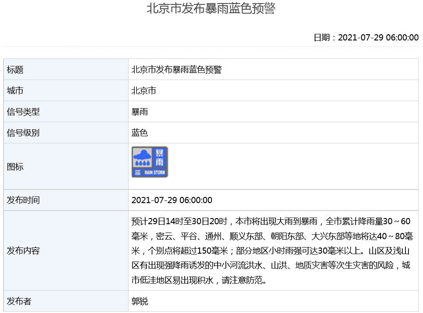Click the 暴雨 signal type value
Viewport: 423px width, 313px height.
coord(140,112)
